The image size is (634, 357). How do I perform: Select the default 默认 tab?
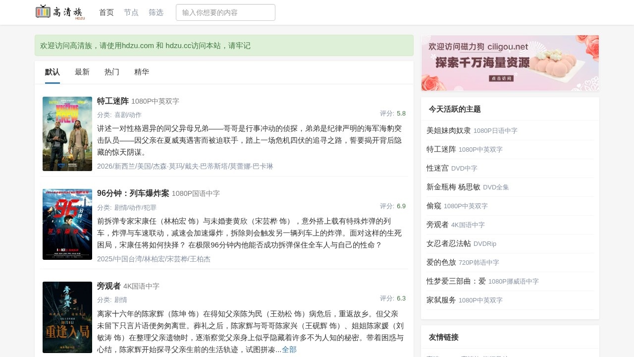52,72
